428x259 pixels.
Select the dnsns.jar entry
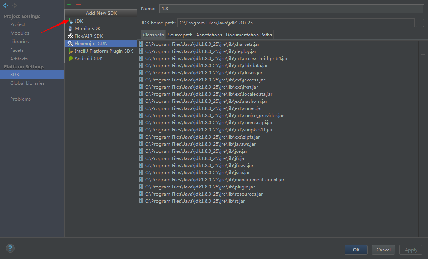coord(201,73)
